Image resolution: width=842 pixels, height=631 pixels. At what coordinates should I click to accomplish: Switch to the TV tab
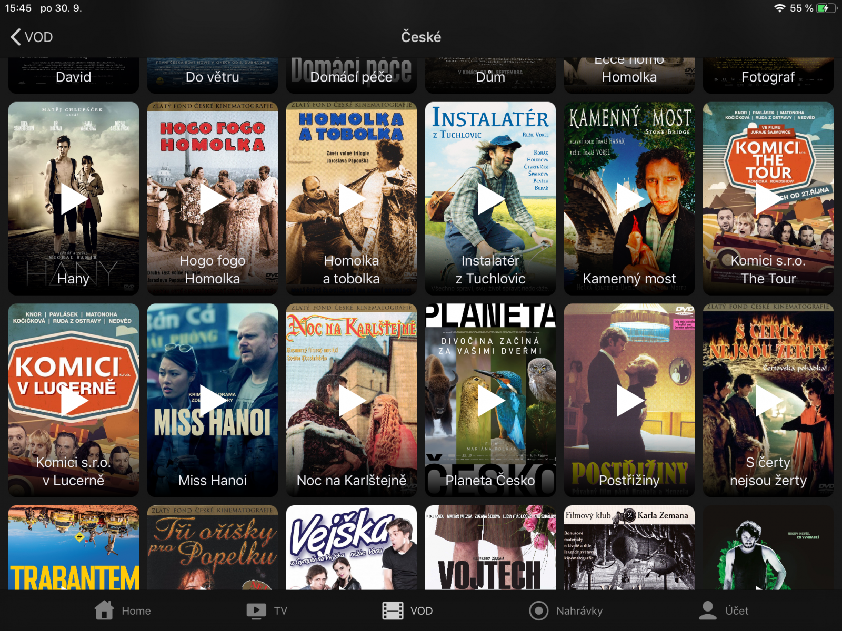(x=267, y=610)
